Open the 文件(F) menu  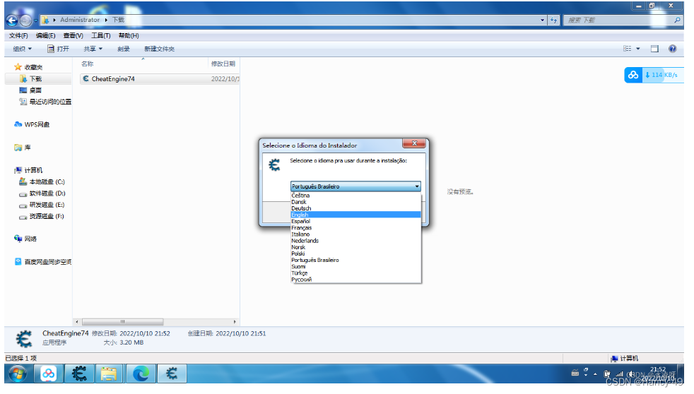(x=18, y=35)
